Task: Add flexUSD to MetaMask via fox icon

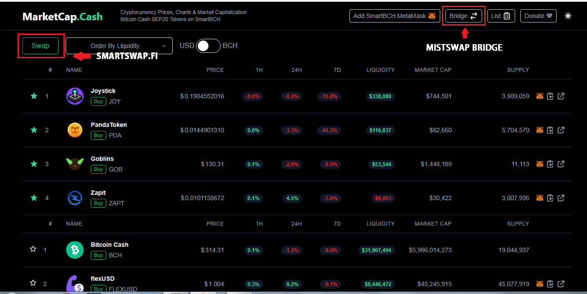Action: pos(539,284)
